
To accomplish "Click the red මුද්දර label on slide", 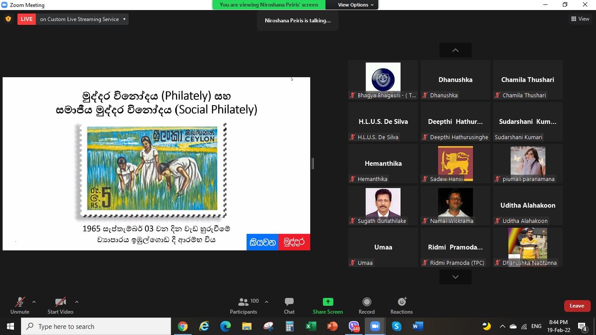I will click(x=294, y=242).
